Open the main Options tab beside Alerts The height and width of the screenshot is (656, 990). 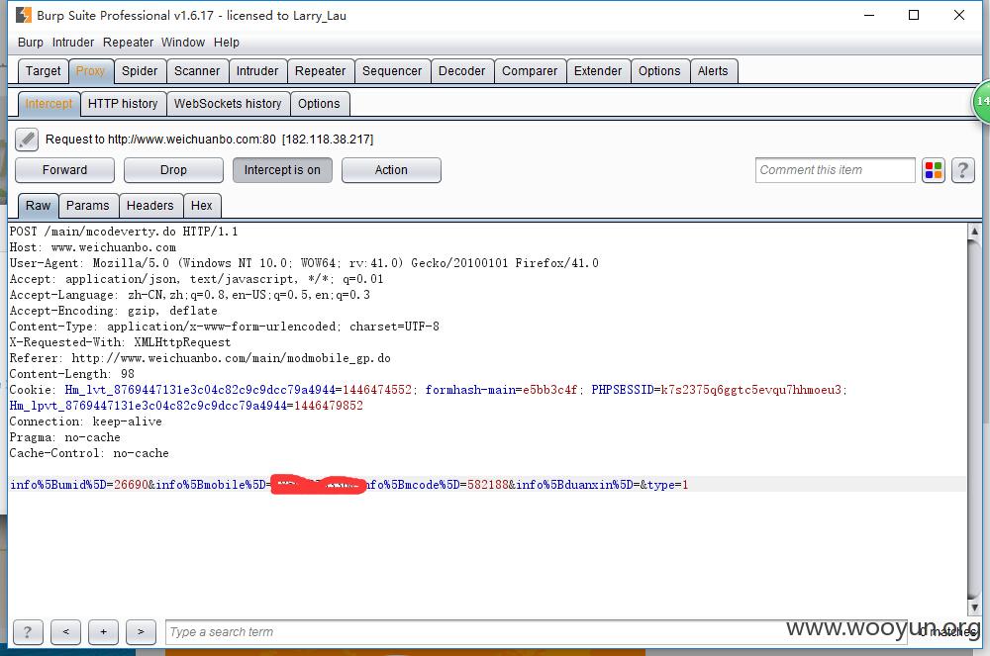point(659,71)
